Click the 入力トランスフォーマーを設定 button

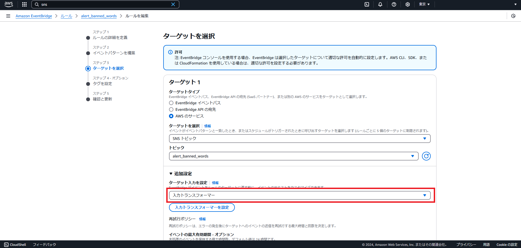click(202, 207)
